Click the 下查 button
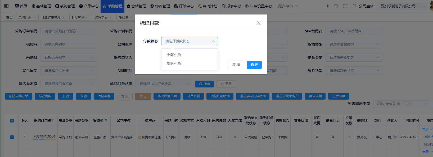This screenshot has height=157, width=433. (83, 96)
